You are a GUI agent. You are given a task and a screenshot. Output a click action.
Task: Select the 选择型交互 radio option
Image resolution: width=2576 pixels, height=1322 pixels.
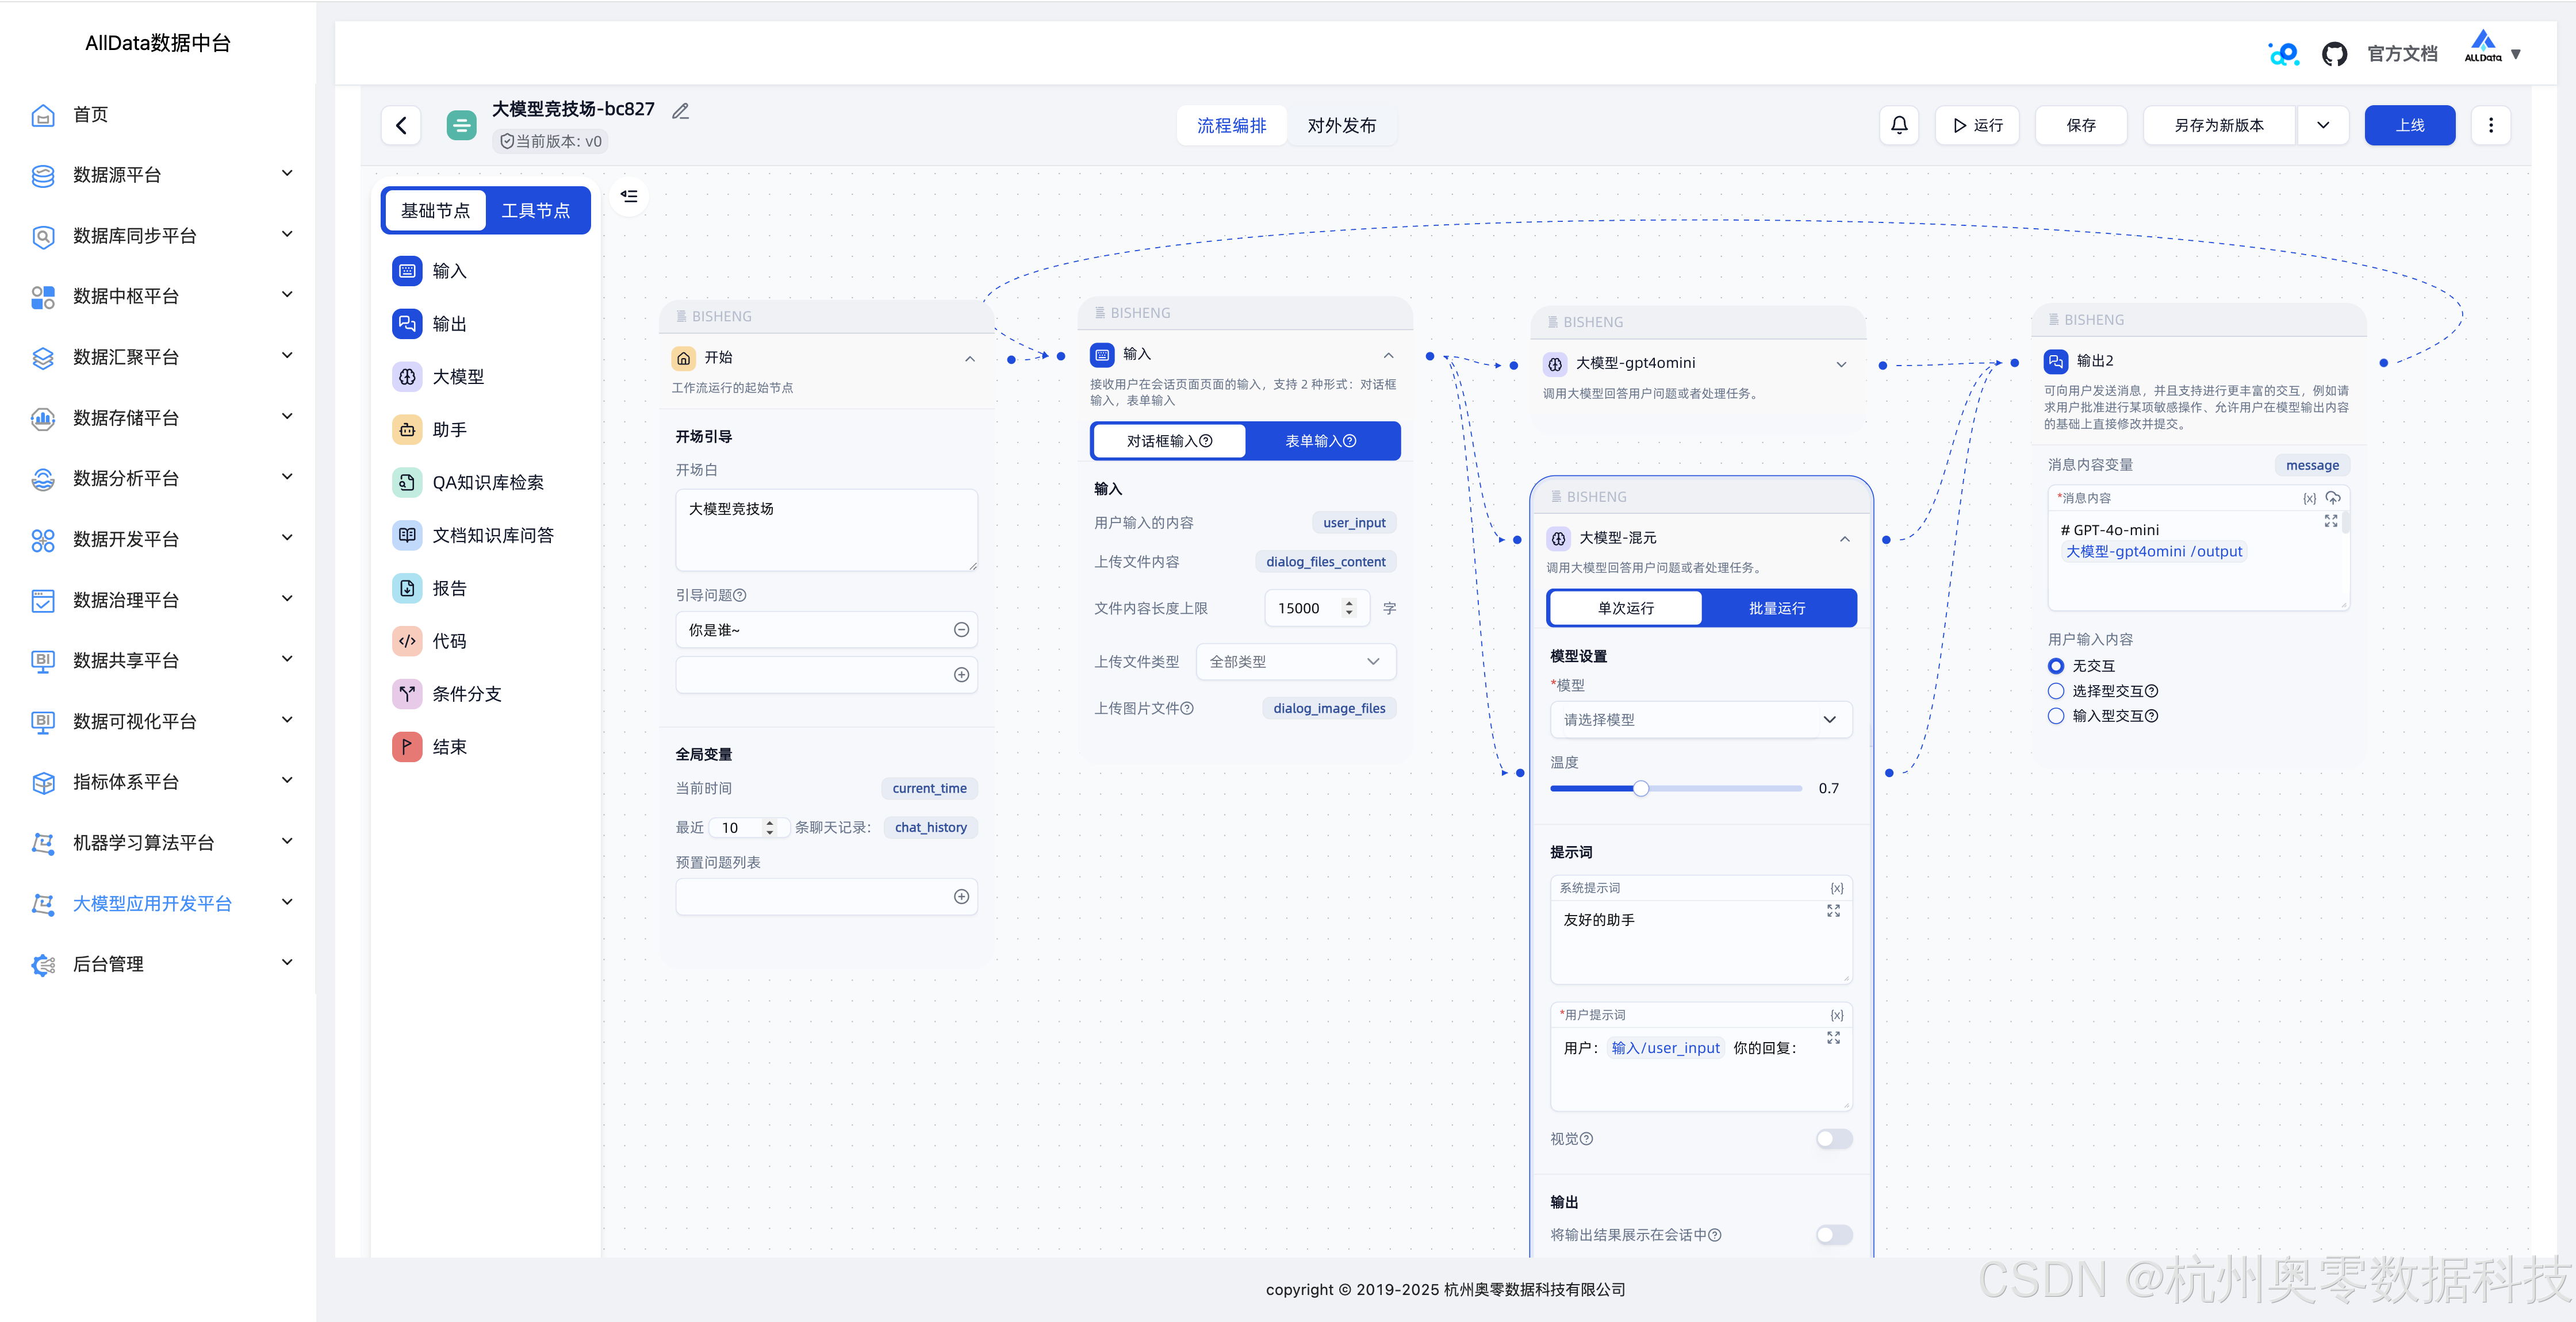coord(2056,691)
